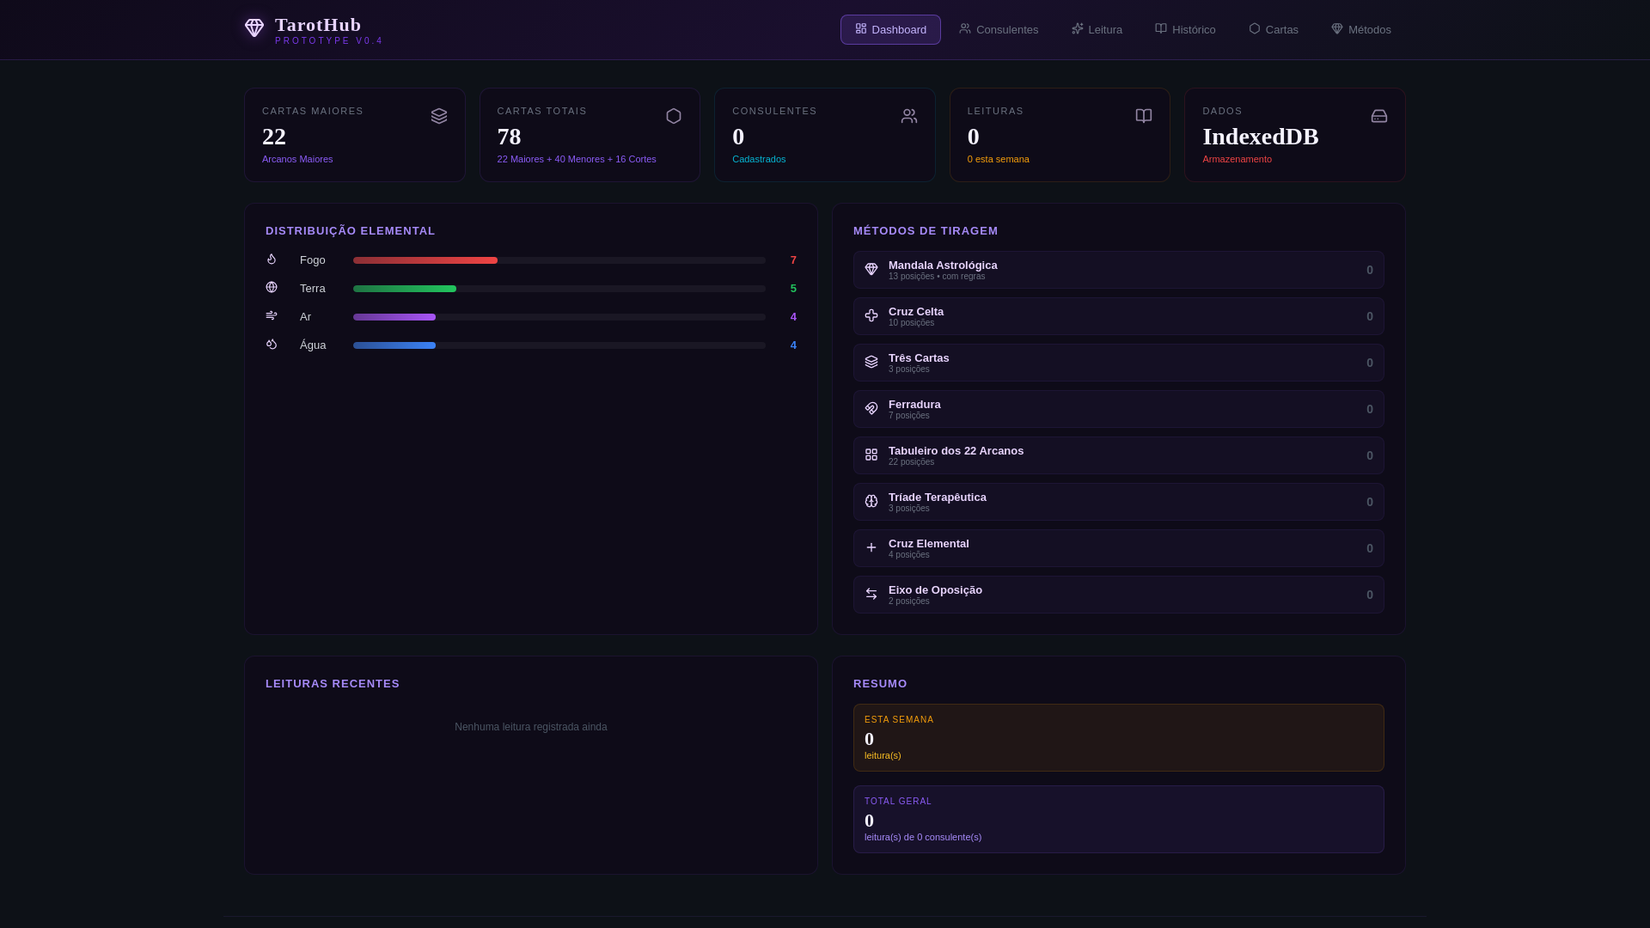Navigate to the Cartas tab
Image resolution: width=1650 pixels, height=928 pixels.
[x=1274, y=29]
